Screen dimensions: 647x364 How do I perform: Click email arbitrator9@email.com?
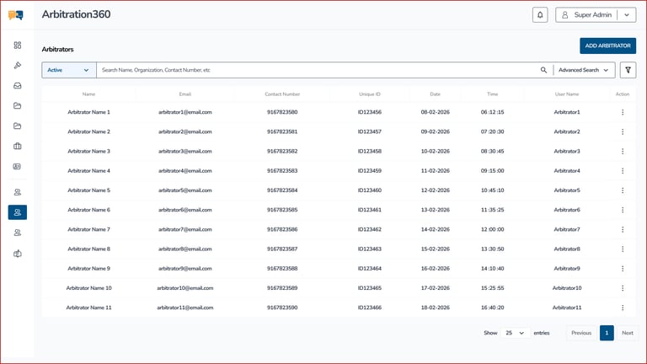coord(184,269)
